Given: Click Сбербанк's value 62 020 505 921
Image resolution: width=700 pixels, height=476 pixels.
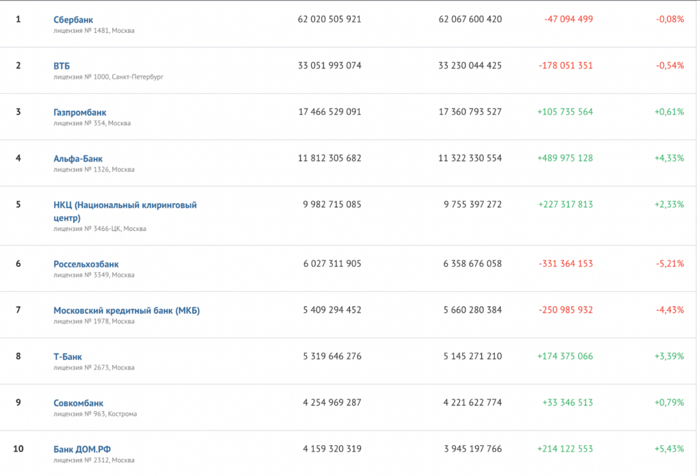Looking at the screenshot, I should click(329, 19).
